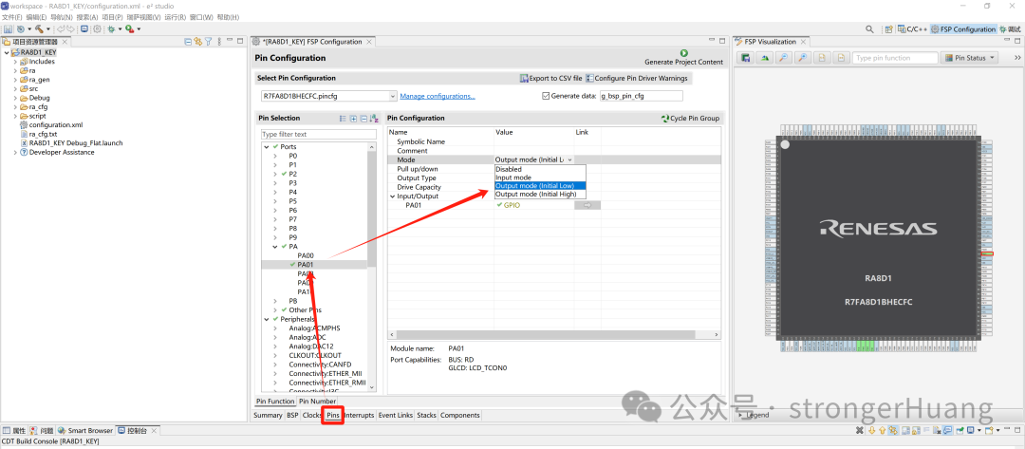Click the g_bsp_pin_cfg text field
The image size is (1025, 449).
pos(642,96)
